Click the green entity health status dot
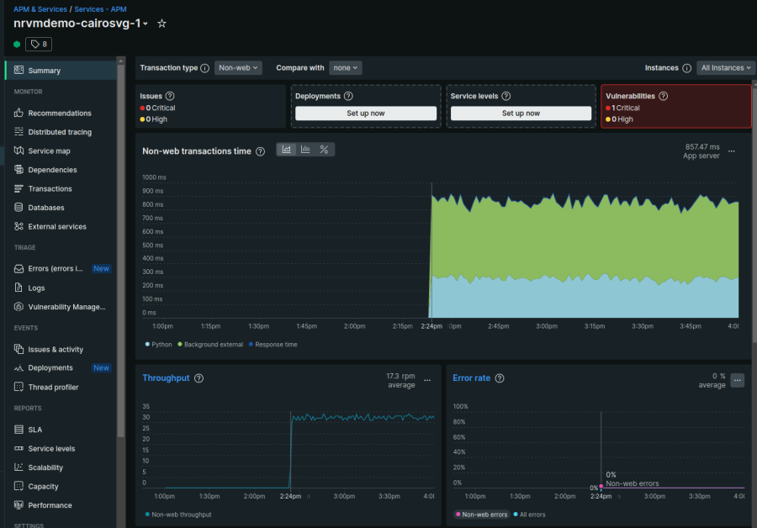Viewport: 757px width, 528px height. point(17,44)
